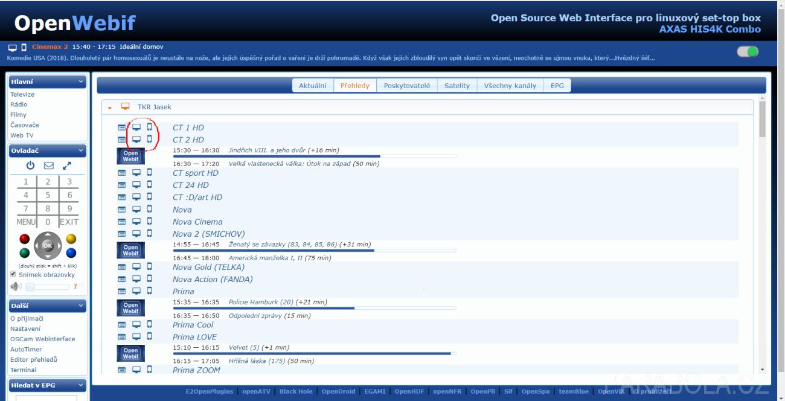Adjust the volume slider

click(x=48, y=287)
